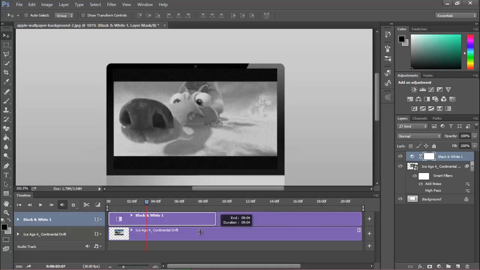The width and height of the screenshot is (480, 270).
Task: Select the Ice Age 4 clip thumbnail
Action: (119, 233)
